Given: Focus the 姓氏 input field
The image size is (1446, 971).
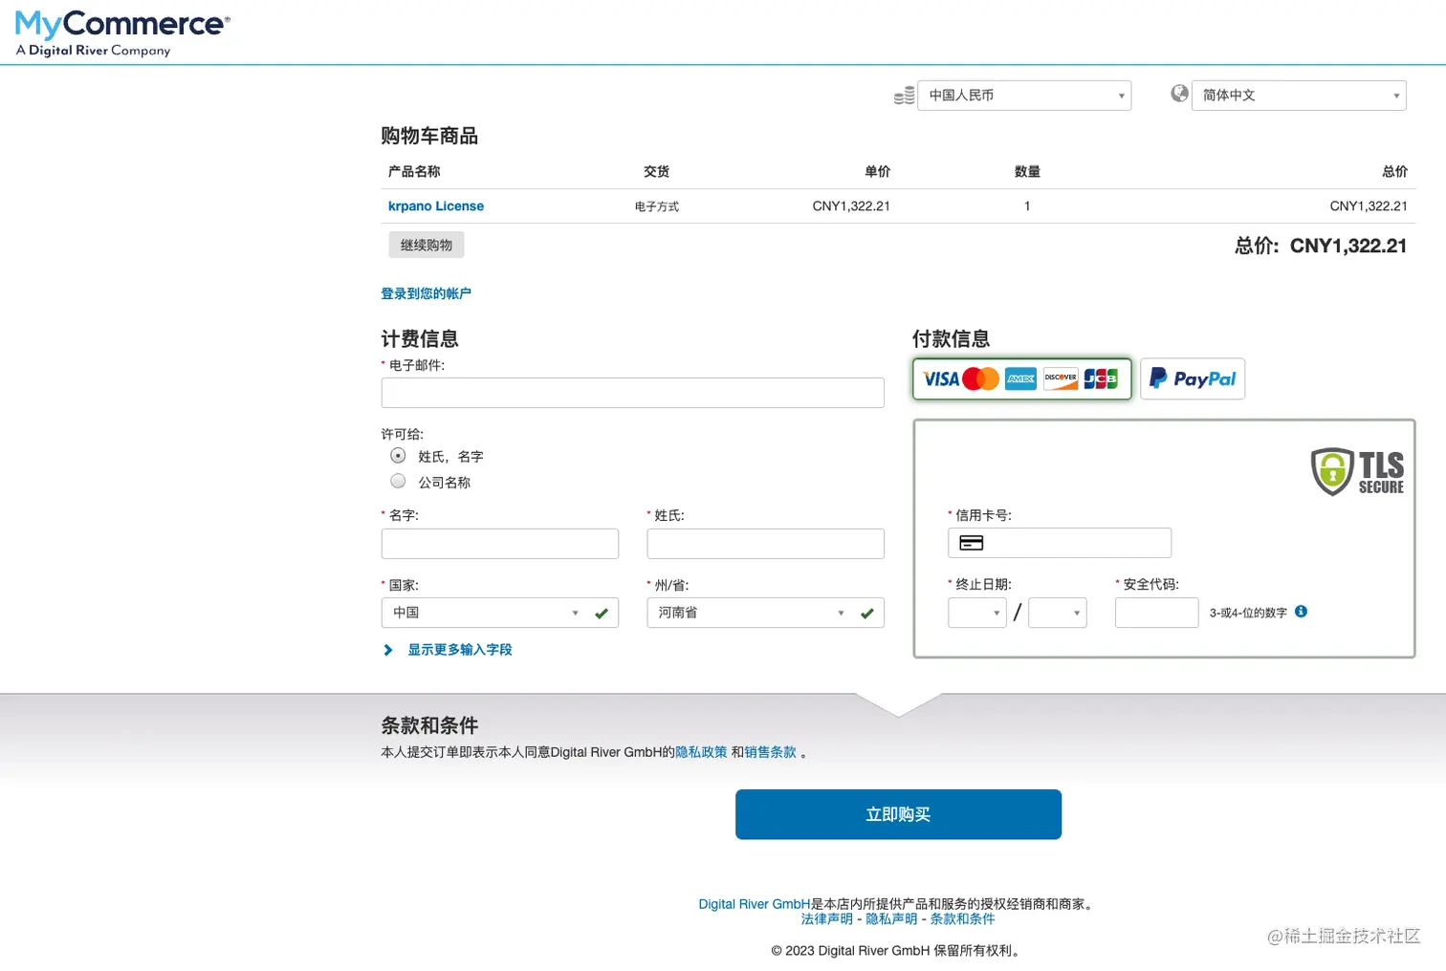Looking at the screenshot, I should [765, 544].
